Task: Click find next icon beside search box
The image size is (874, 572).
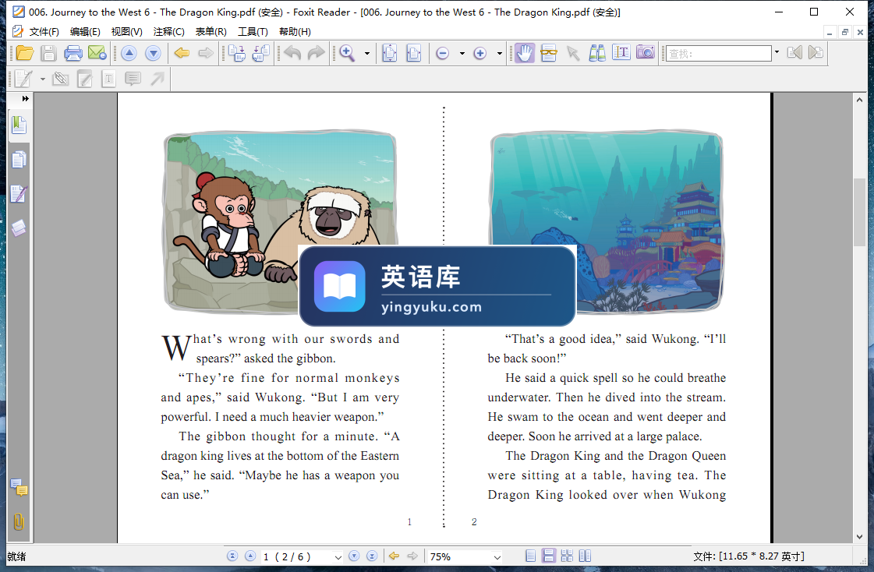Action: (x=816, y=53)
